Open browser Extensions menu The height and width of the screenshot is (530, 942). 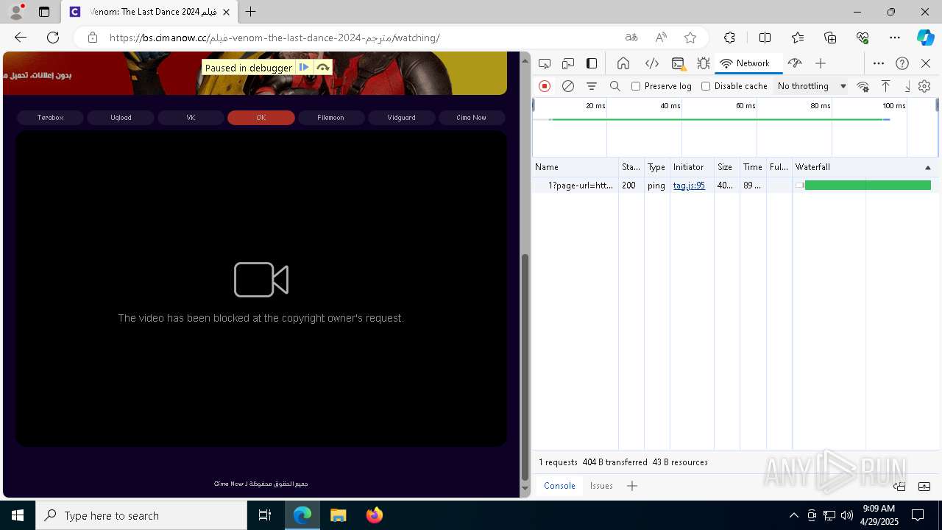(729, 38)
